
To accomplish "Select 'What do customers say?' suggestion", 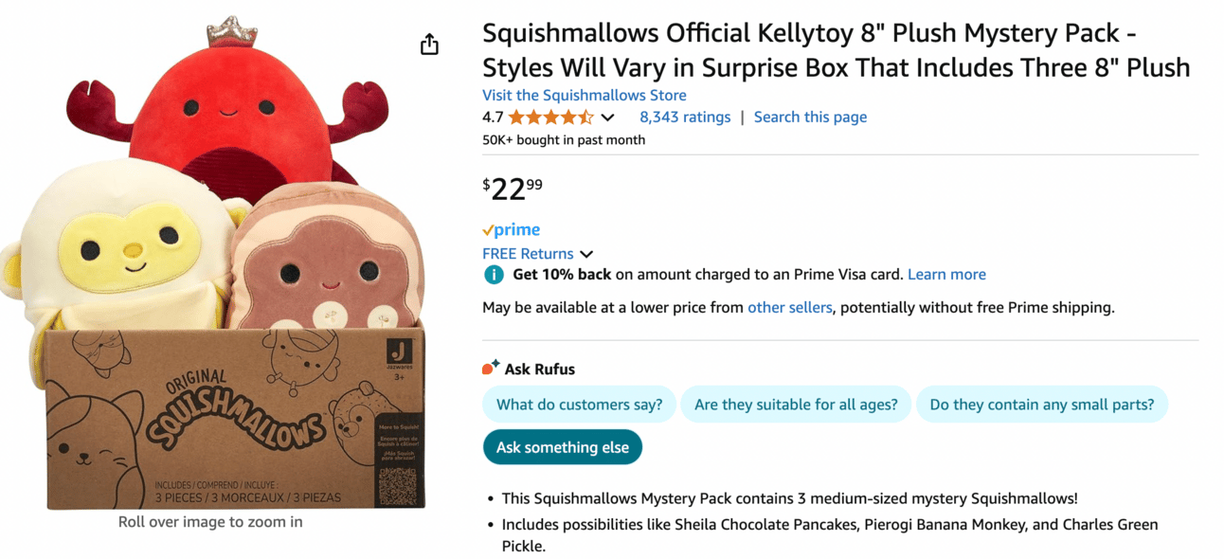I will pyautogui.click(x=580, y=405).
